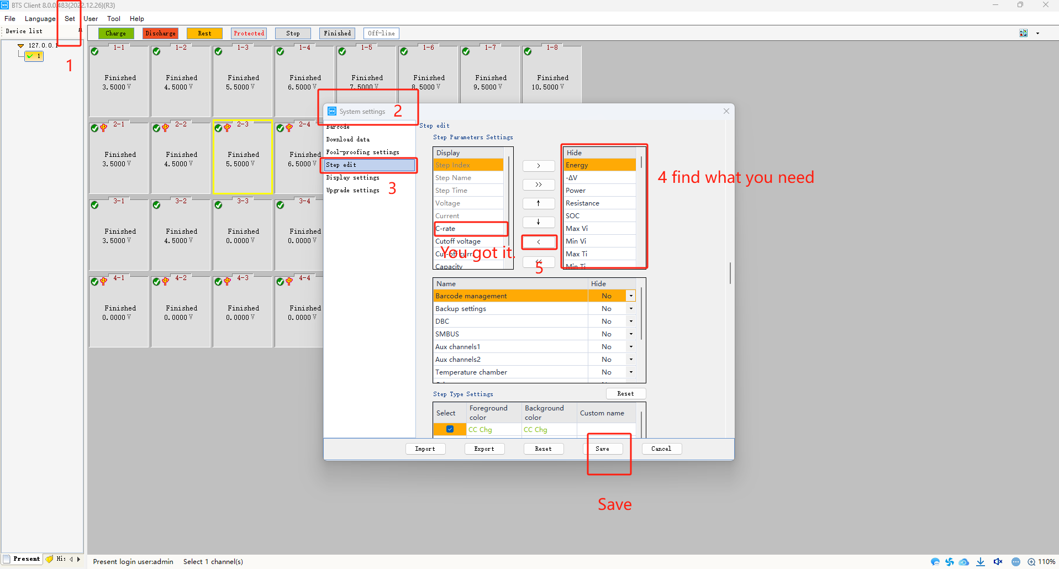Open the cloud sync icon in status bar
Image resolution: width=1059 pixels, height=569 pixels.
click(964, 562)
